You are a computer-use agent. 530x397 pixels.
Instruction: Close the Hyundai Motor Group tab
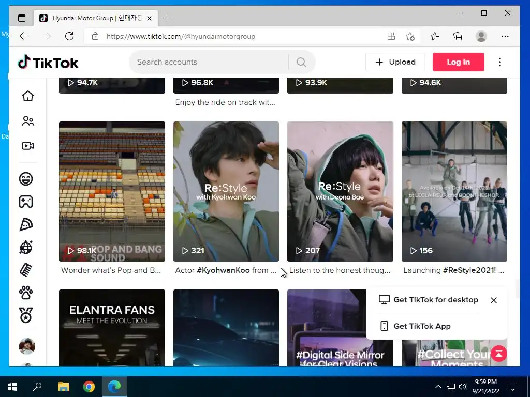[150, 18]
